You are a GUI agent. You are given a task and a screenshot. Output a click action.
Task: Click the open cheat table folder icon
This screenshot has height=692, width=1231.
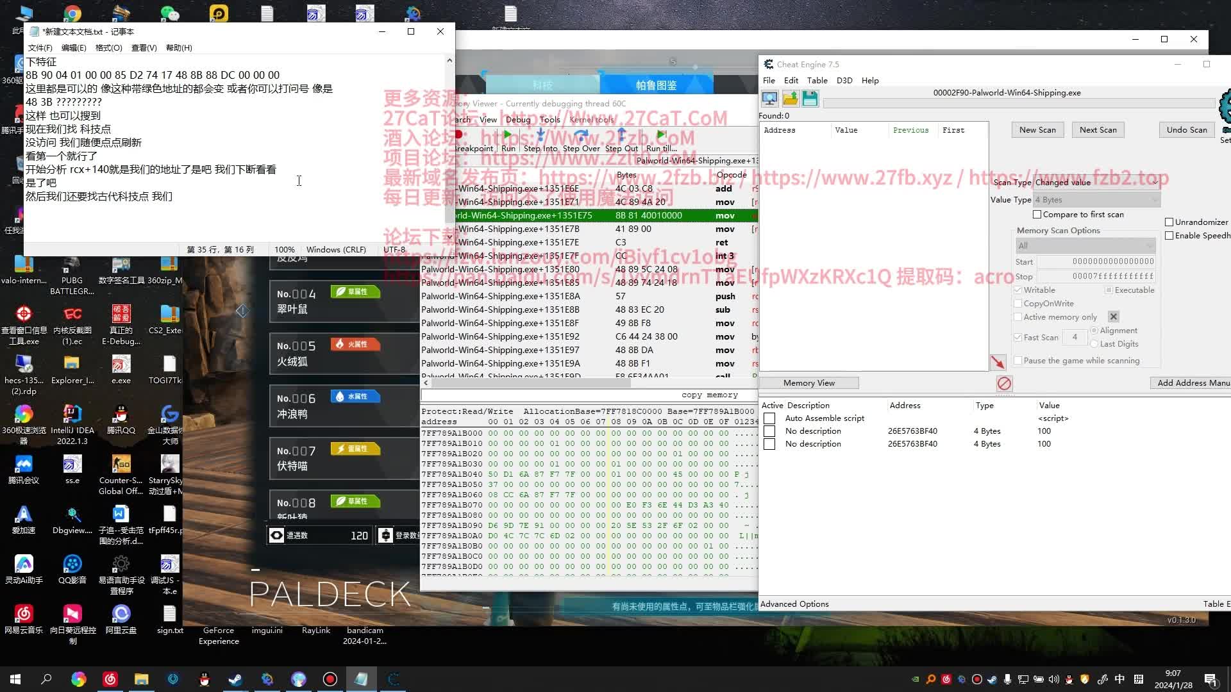[790, 98]
